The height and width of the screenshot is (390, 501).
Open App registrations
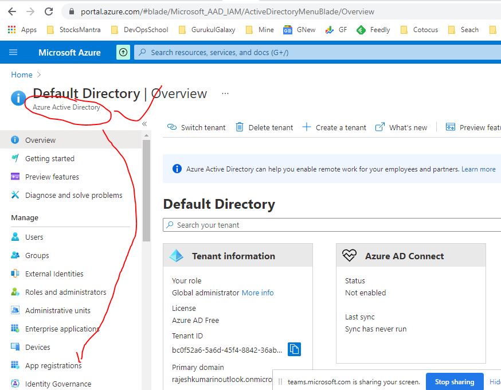tap(53, 365)
